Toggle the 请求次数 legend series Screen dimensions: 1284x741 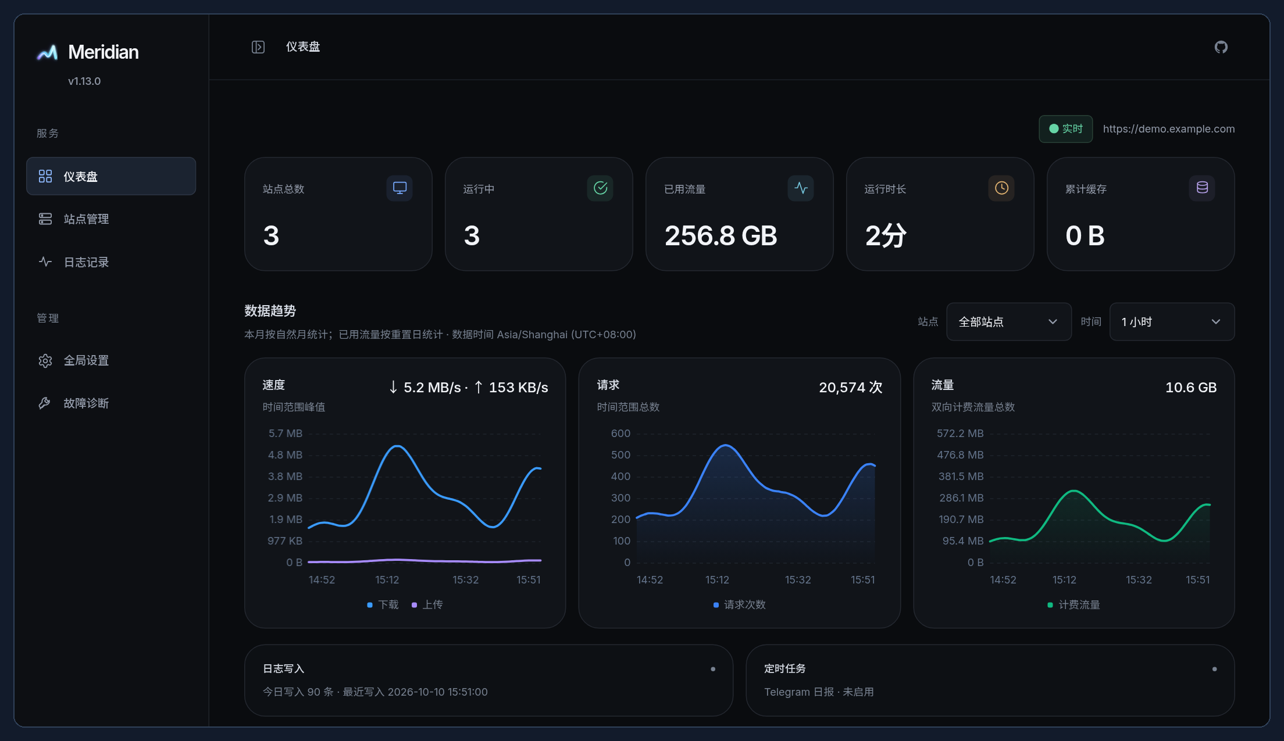(x=739, y=605)
